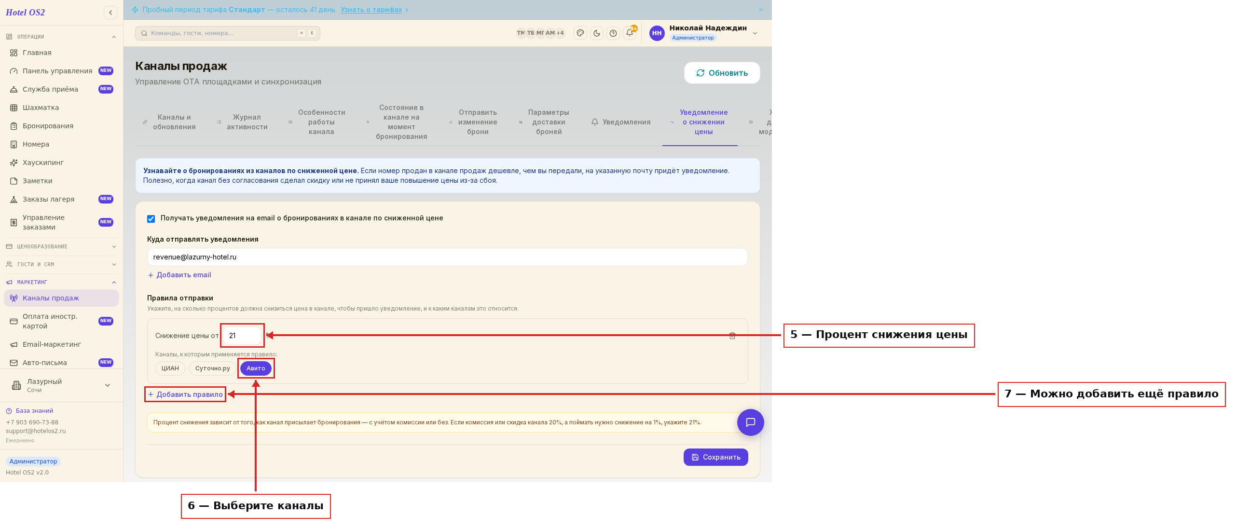This screenshot has width=1237, height=530.
Task: Delete the rule with trash icon
Action: (x=732, y=336)
